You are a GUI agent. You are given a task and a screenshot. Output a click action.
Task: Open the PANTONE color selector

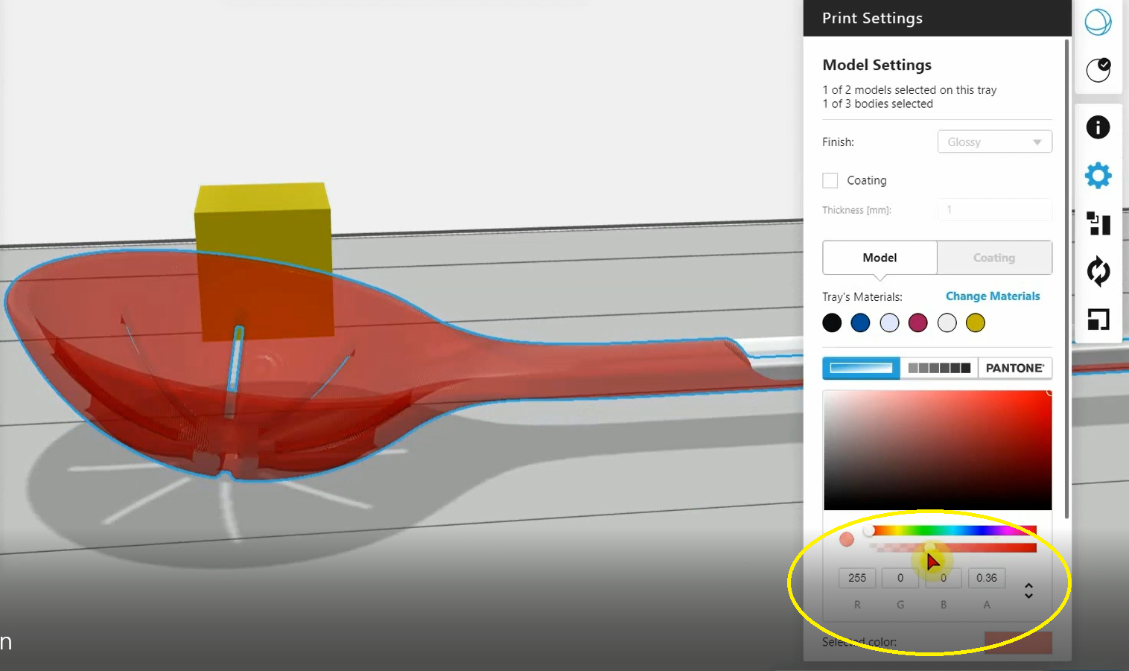[1014, 368]
